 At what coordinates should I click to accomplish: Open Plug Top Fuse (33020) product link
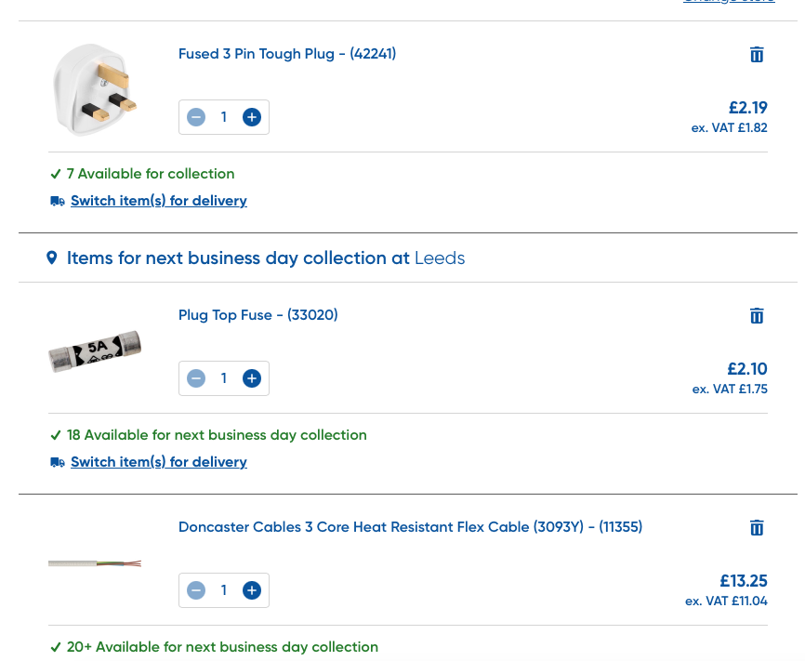(257, 315)
